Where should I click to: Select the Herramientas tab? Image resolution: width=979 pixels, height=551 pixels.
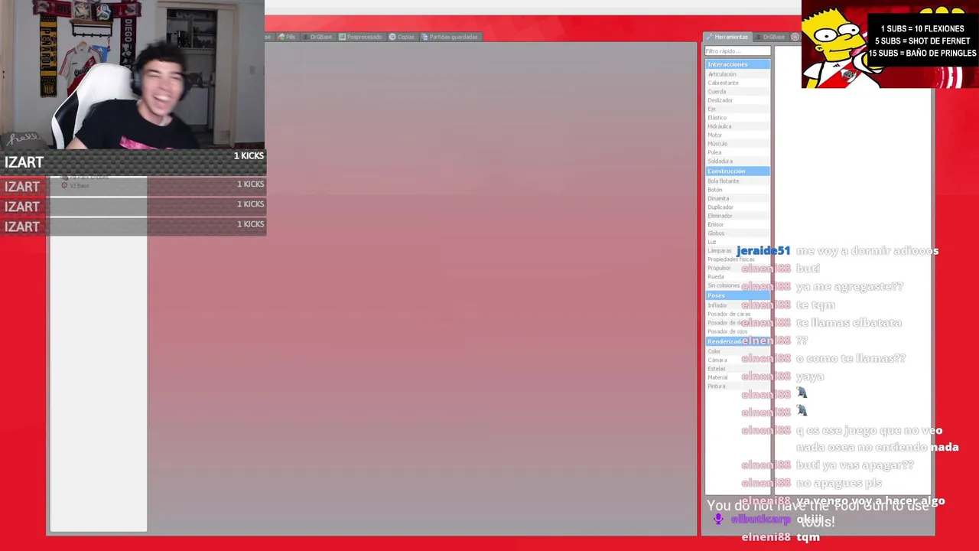coord(727,37)
